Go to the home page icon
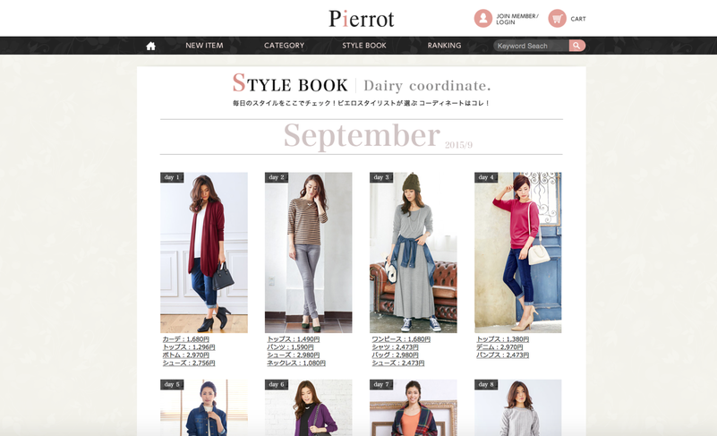Screen dimensions: 717x436 [151, 46]
